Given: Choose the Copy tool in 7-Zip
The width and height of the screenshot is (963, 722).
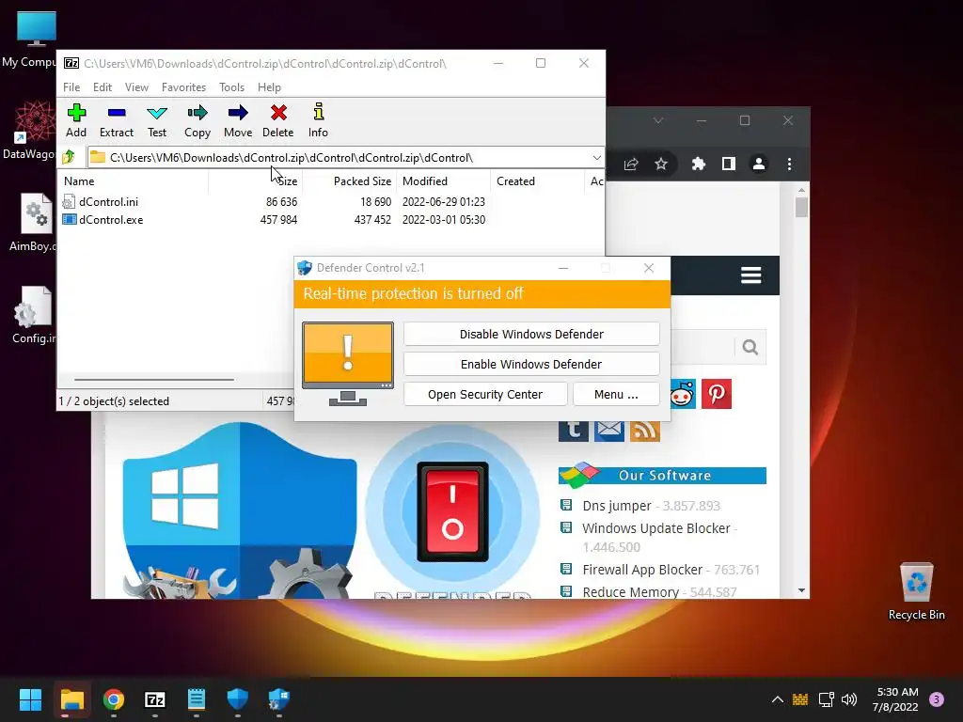Looking at the screenshot, I should 197,120.
